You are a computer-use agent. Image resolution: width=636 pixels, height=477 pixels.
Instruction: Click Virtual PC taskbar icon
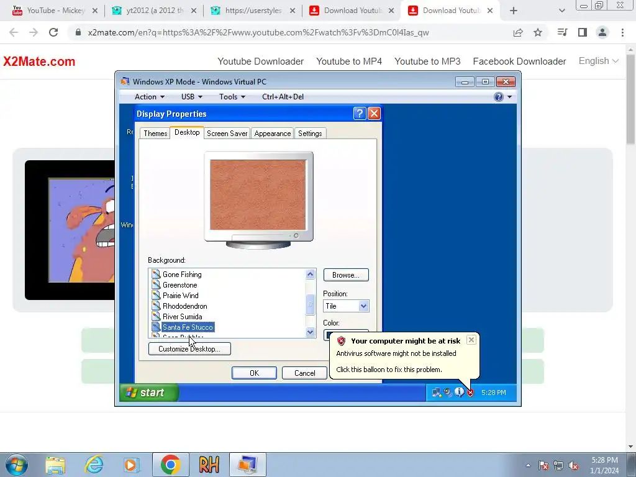tap(247, 465)
